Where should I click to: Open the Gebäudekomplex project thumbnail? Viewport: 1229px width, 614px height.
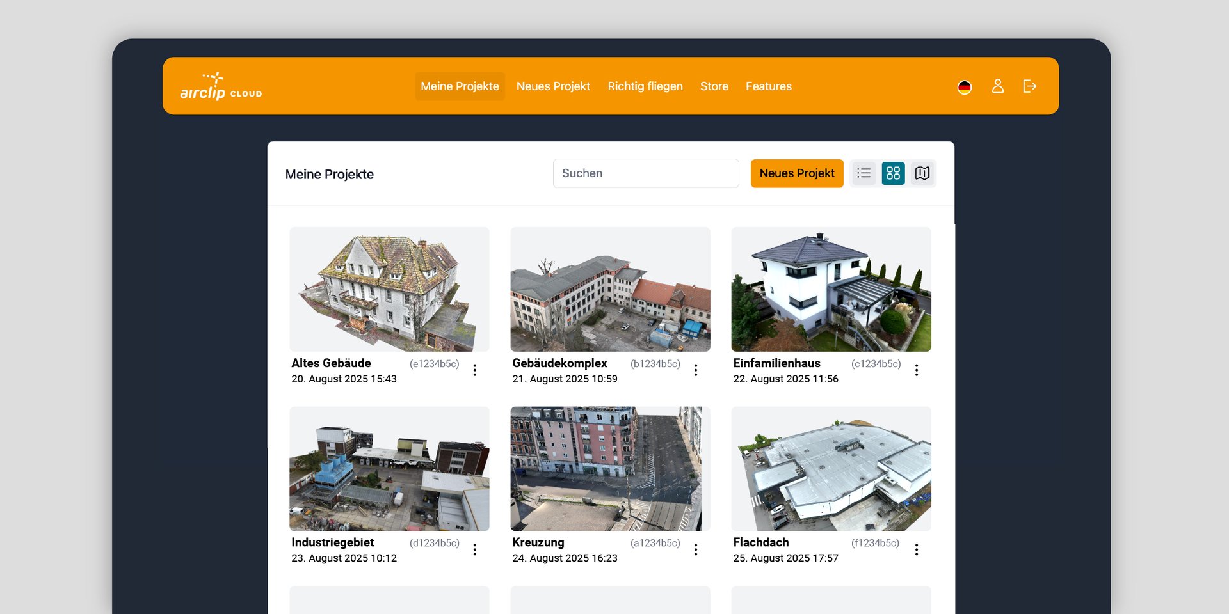[610, 289]
